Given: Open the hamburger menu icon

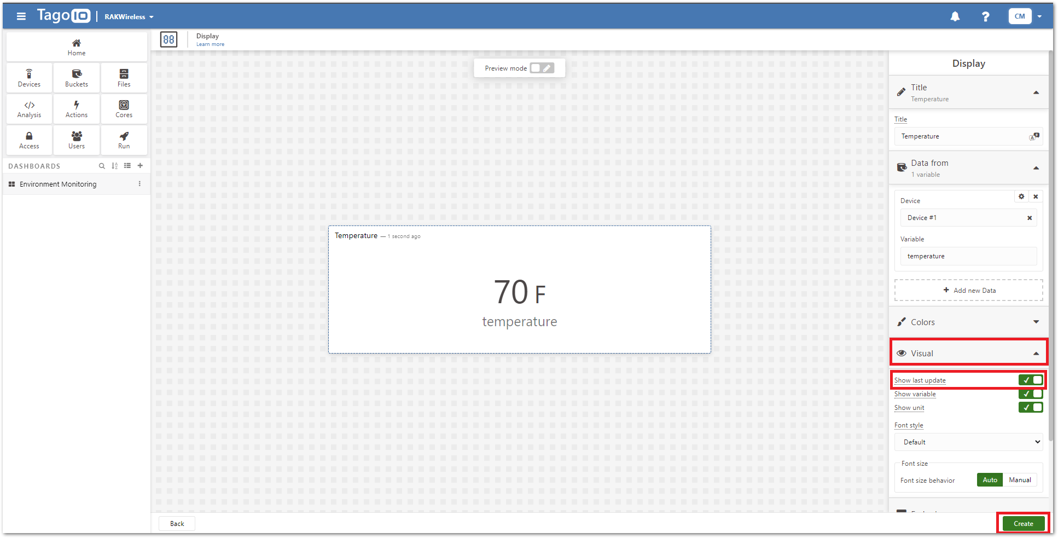Looking at the screenshot, I should 21,16.
